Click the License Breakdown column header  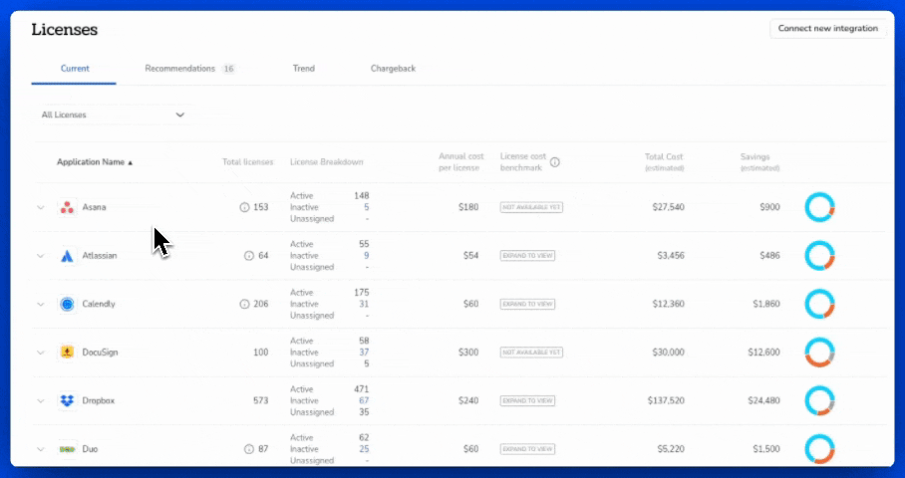pos(327,162)
